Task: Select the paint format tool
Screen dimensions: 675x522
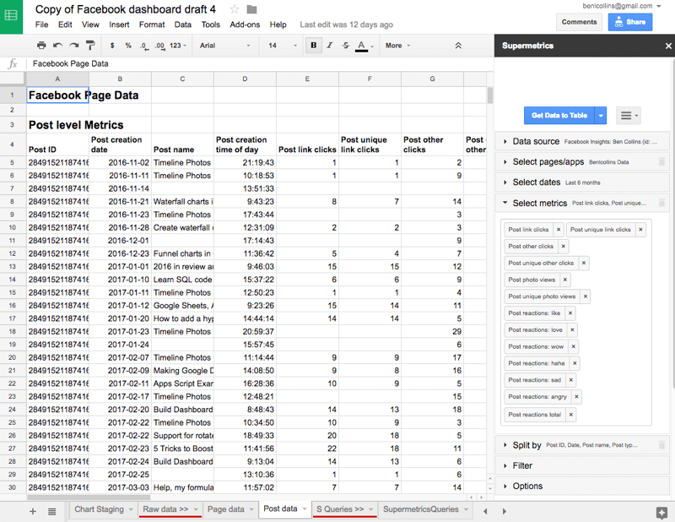Action: pos(90,46)
